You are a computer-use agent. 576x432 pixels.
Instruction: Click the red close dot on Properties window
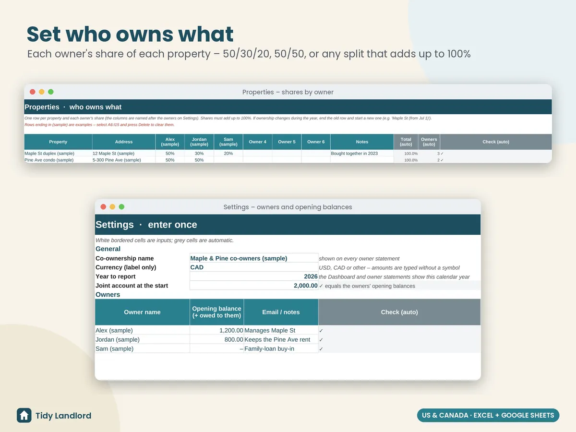pos(33,92)
